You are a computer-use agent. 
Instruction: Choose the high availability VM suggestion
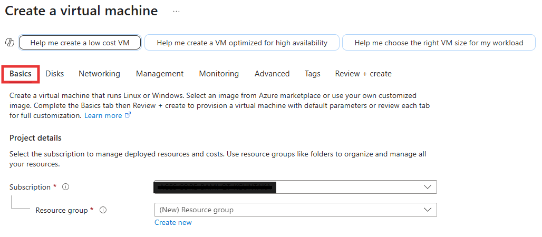(242, 43)
